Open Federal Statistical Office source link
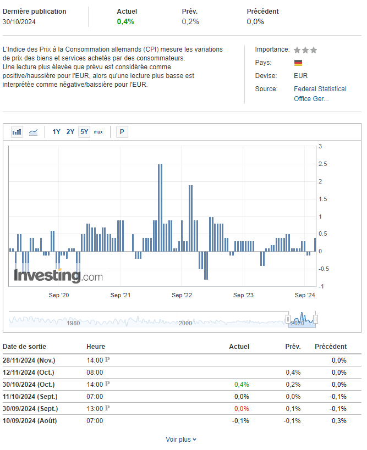The height and width of the screenshot is (450, 367). (x=320, y=94)
